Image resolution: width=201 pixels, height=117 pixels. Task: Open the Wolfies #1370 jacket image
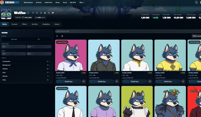[104, 55]
